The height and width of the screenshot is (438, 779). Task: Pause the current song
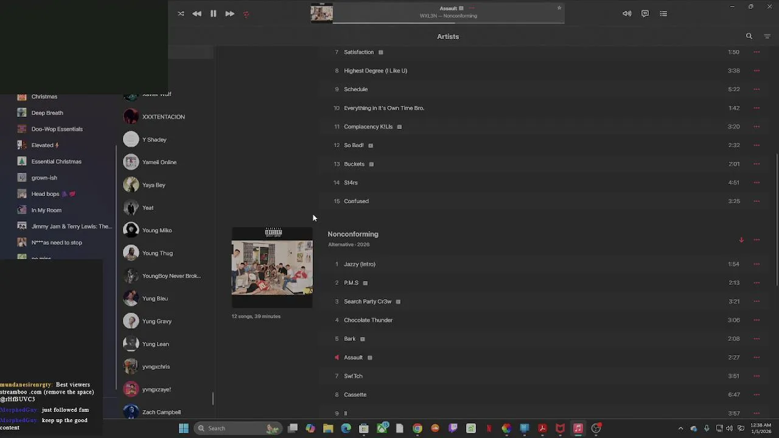coord(214,13)
